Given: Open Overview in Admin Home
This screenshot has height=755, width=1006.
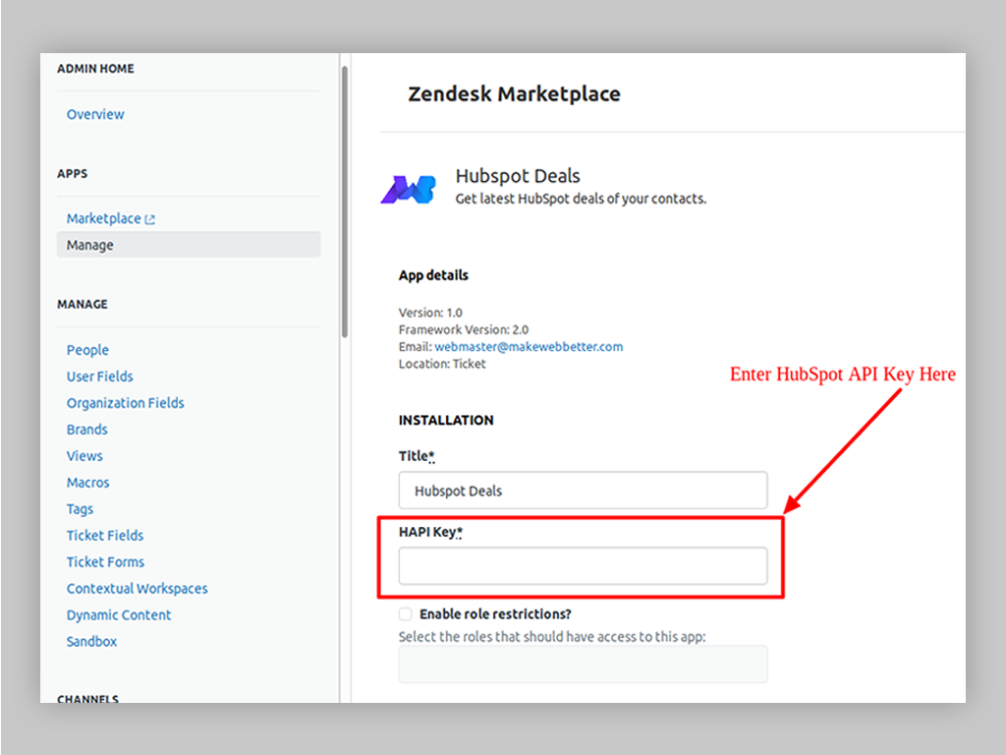Looking at the screenshot, I should pyautogui.click(x=95, y=114).
